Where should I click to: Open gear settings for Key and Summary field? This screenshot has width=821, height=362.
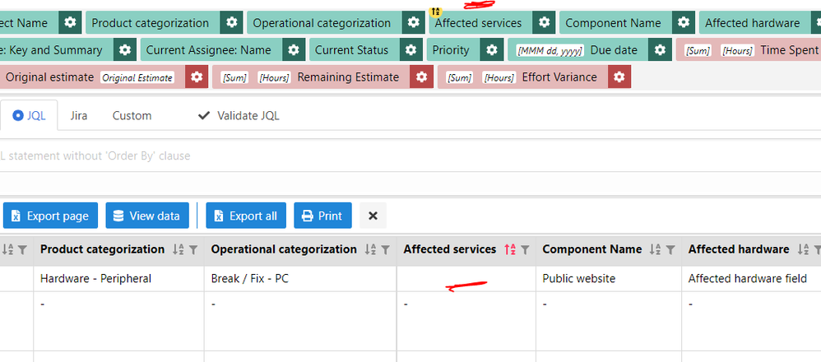pyautogui.click(x=124, y=49)
